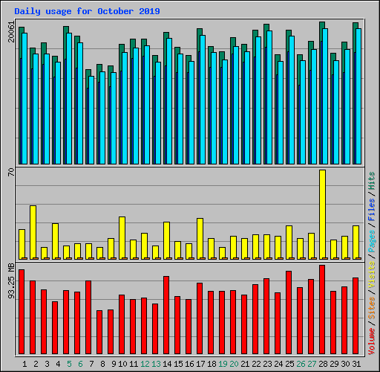Click the day 20 green axis label
This screenshot has width=380, height=372.
[234, 364]
